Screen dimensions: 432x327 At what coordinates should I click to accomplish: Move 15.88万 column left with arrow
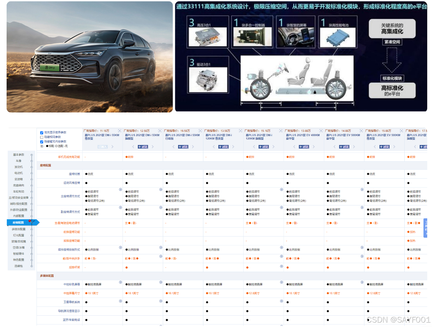pos(375,147)
